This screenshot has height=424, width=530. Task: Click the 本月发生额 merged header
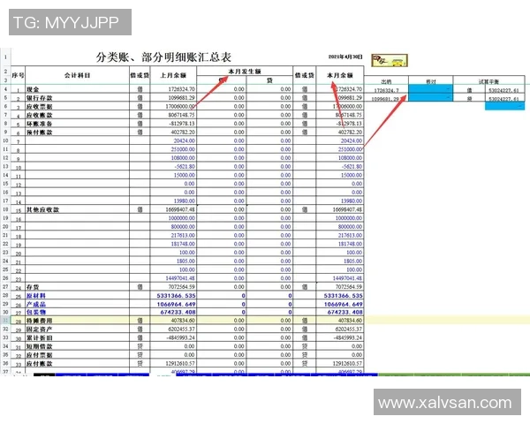coord(245,72)
